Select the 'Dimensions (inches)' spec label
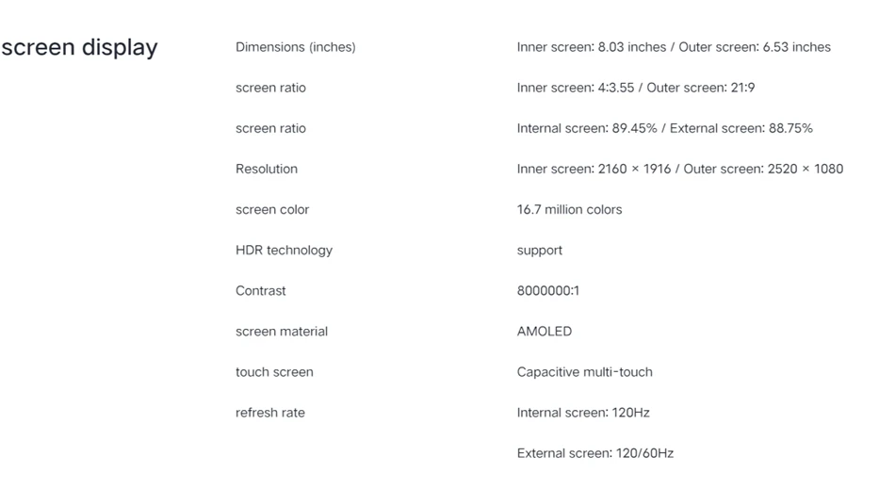 click(296, 47)
